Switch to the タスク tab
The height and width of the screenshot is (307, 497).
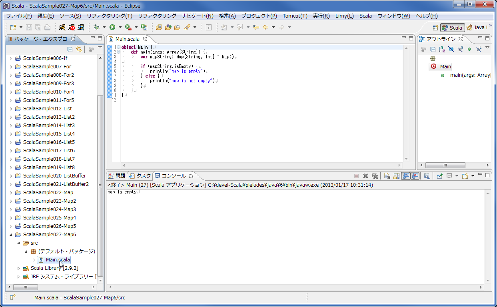pos(140,176)
